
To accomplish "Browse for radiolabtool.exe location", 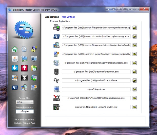I will point(135,98).
